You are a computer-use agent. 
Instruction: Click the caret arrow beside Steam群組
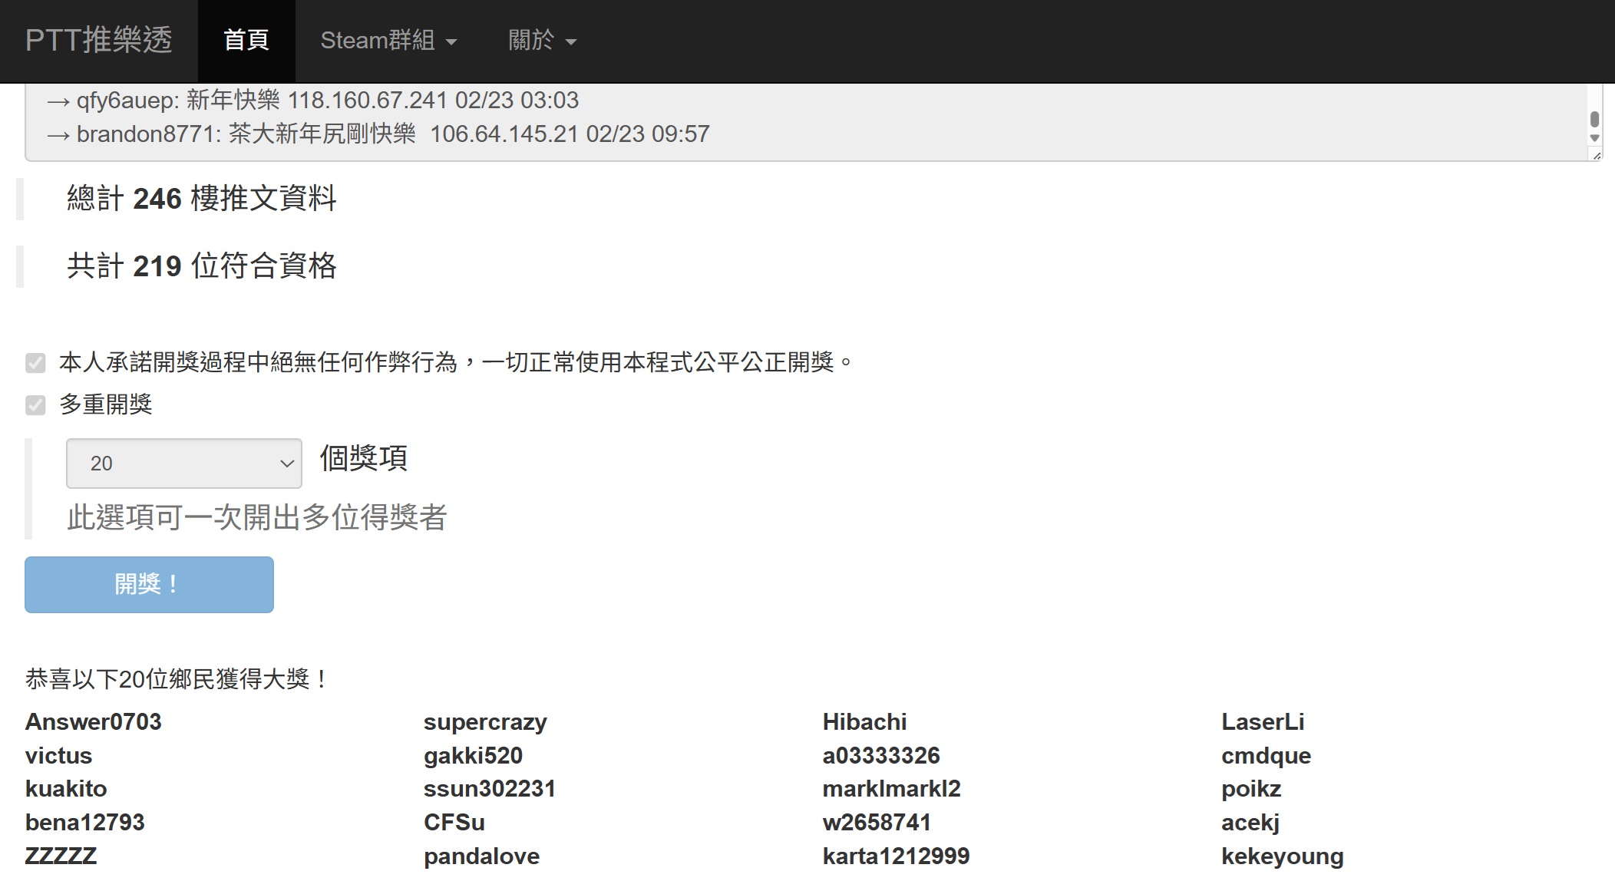pyautogui.click(x=451, y=42)
